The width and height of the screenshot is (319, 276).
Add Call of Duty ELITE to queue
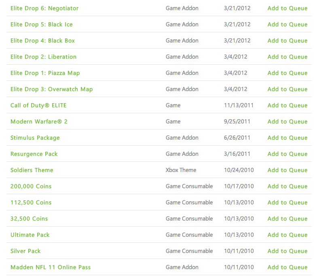point(287,105)
